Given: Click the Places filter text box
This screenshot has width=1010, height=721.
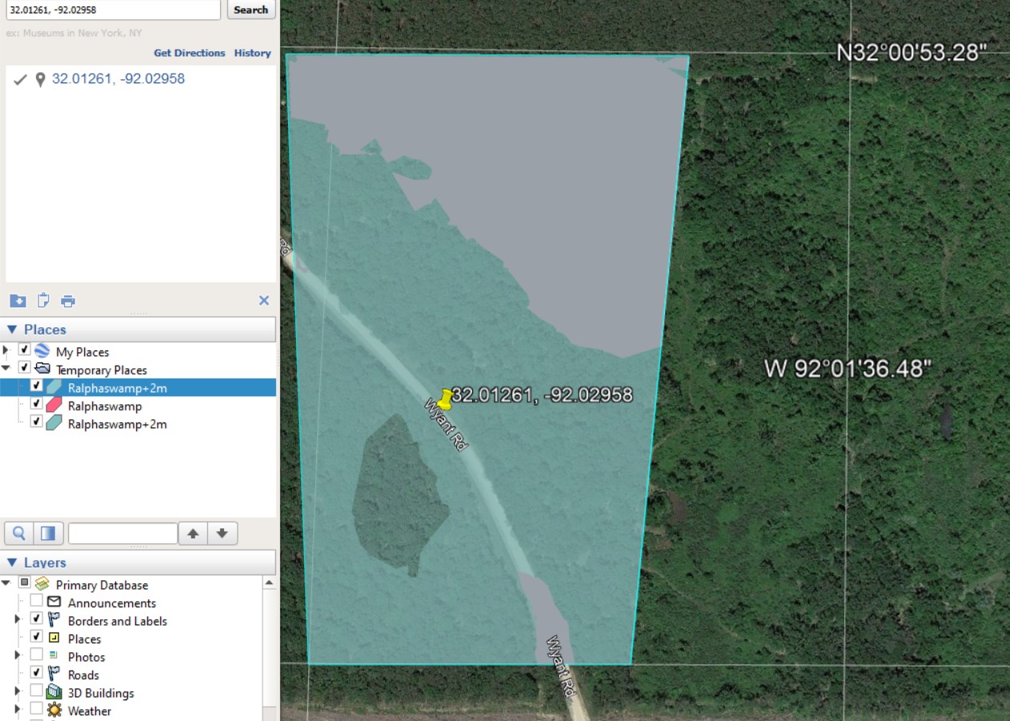Looking at the screenshot, I should 122,533.
